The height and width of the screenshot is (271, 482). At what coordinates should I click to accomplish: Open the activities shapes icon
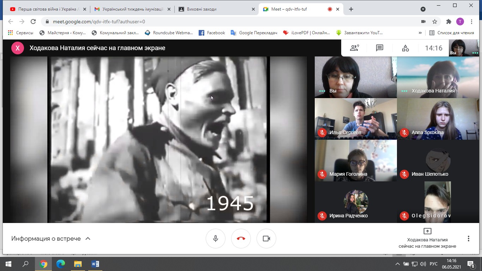(405, 48)
